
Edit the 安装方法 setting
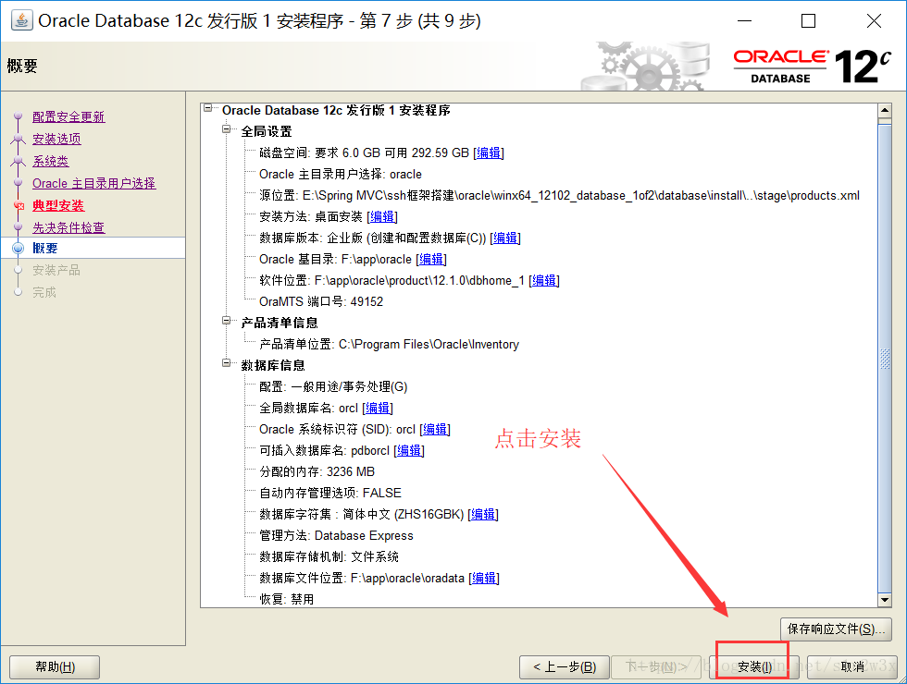pos(382,216)
